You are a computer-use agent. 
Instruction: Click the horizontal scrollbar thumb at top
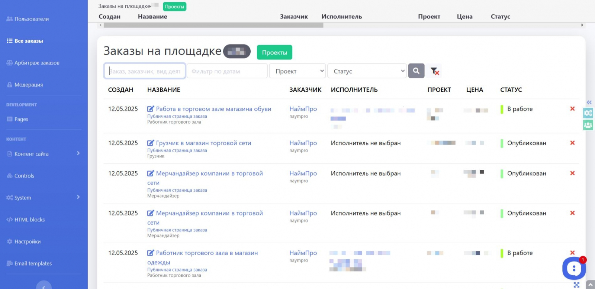tap(213, 25)
